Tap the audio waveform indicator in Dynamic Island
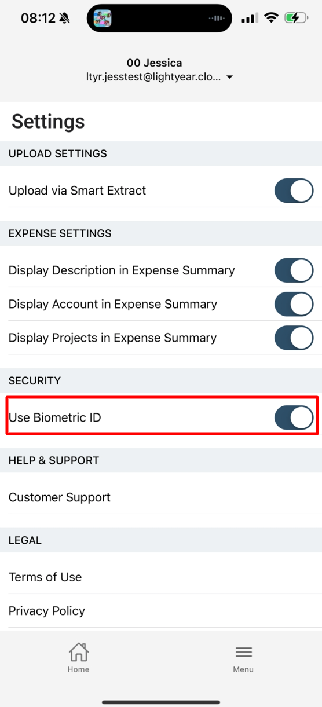Image resolution: width=322 pixels, height=707 pixels. (x=217, y=19)
